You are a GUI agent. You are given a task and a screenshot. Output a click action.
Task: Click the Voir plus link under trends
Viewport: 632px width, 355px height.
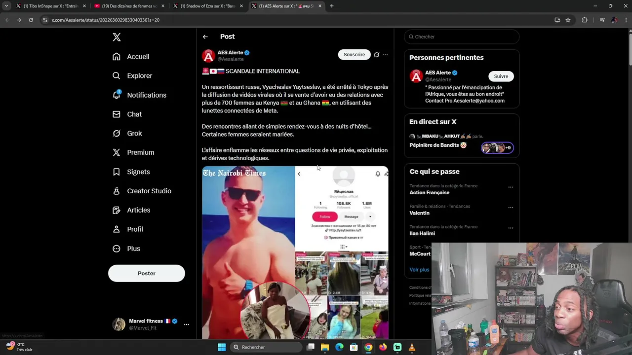419,270
